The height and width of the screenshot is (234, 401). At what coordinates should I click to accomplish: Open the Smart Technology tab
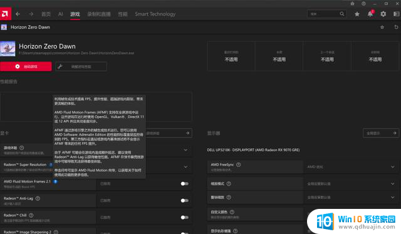[155, 14]
